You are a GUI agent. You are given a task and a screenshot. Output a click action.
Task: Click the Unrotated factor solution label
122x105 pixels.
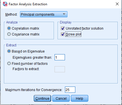point(85,28)
